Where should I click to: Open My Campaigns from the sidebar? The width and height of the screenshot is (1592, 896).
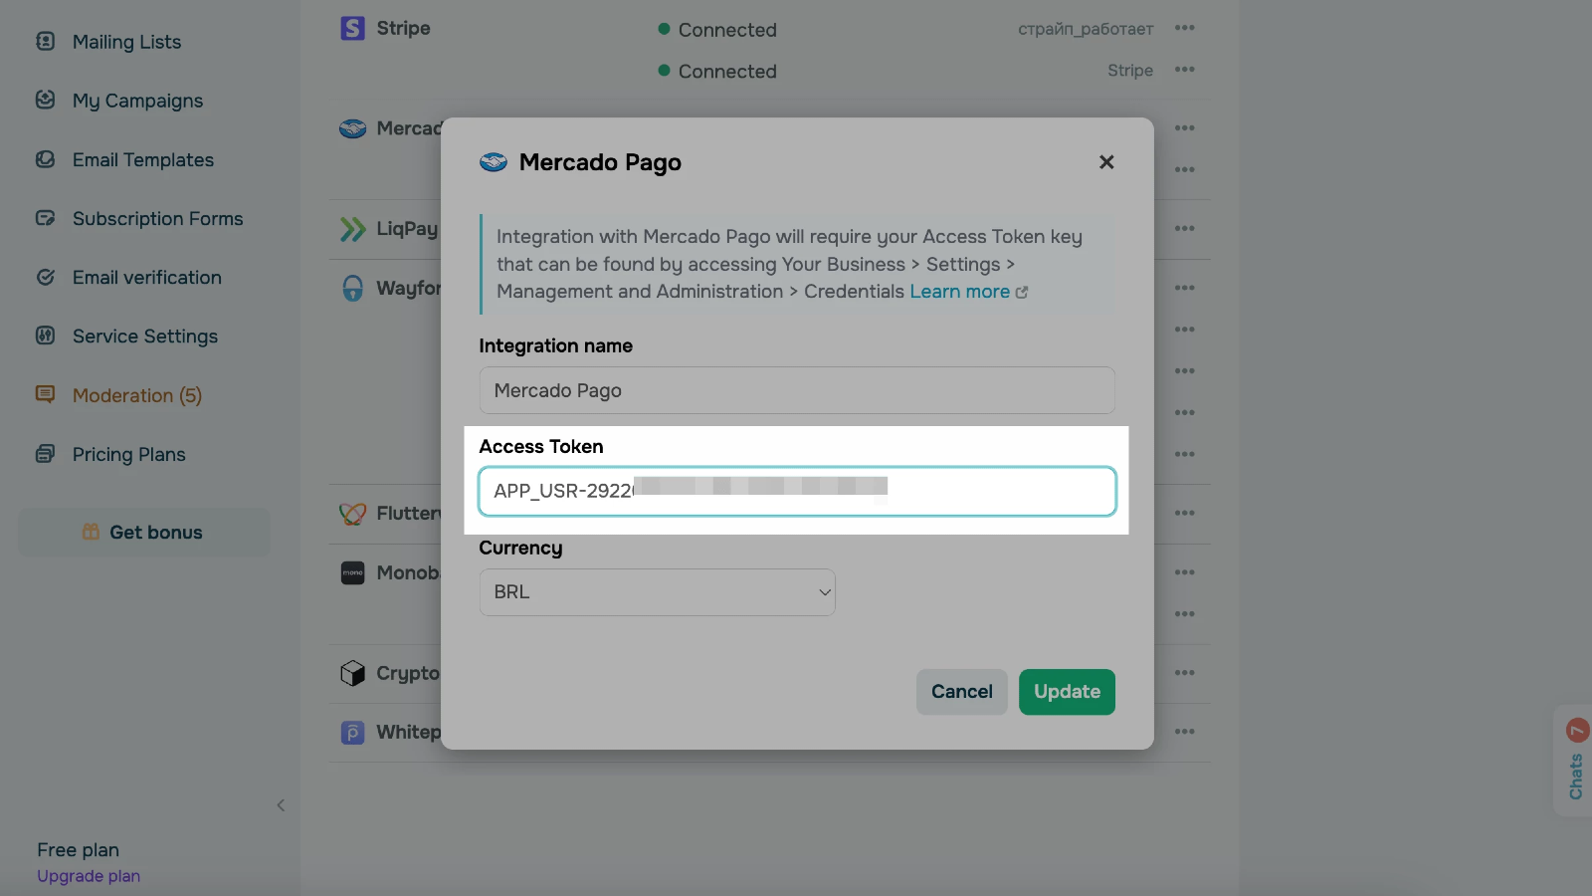(137, 101)
